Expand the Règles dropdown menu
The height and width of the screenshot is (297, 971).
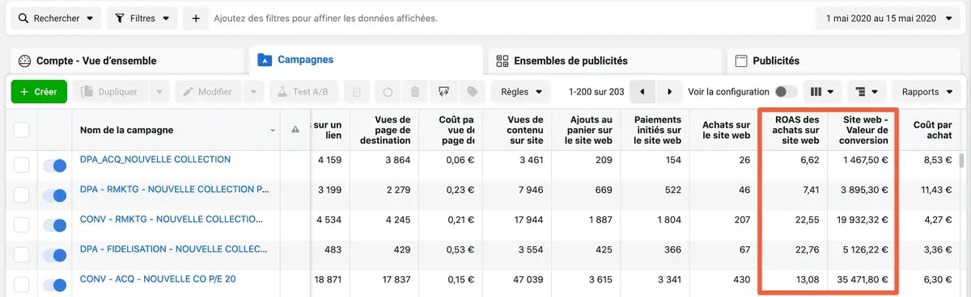[x=520, y=92]
